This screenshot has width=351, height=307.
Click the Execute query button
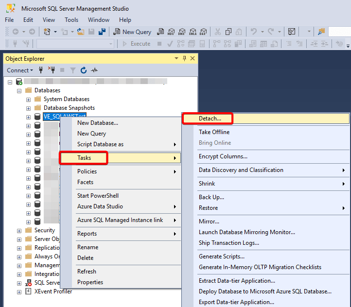[136, 44]
